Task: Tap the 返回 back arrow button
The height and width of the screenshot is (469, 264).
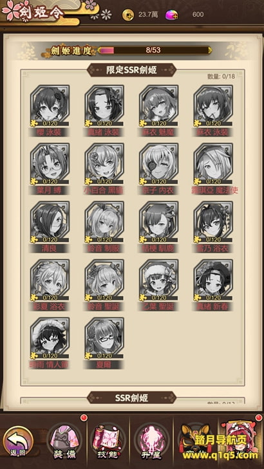Action: pos(17,441)
